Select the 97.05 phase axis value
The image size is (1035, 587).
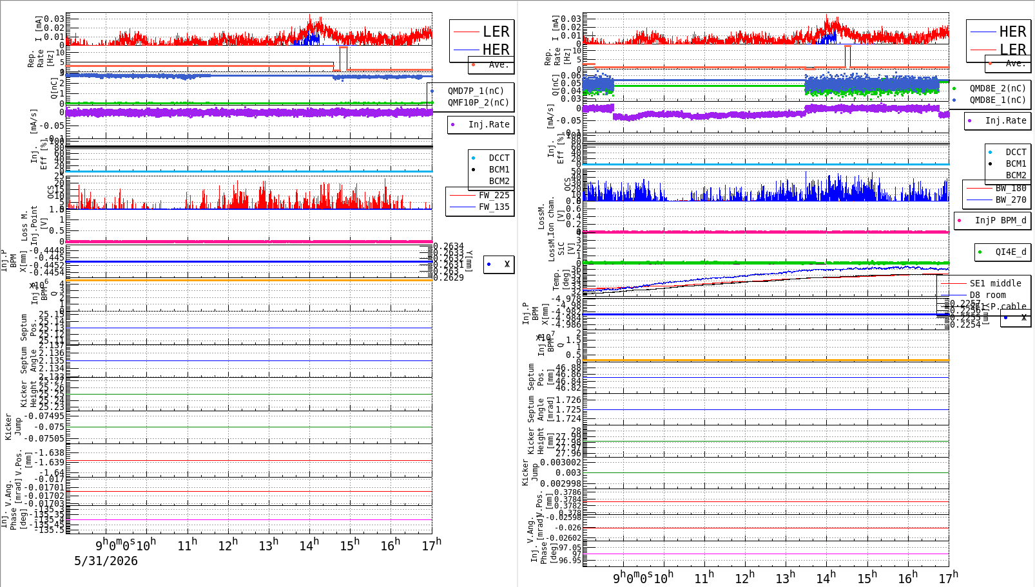click(570, 548)
